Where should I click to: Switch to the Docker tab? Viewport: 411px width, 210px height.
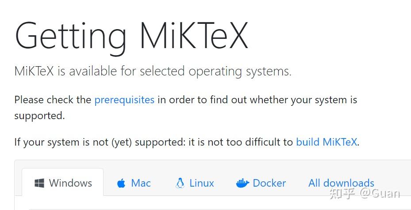(x=269, y=183)
